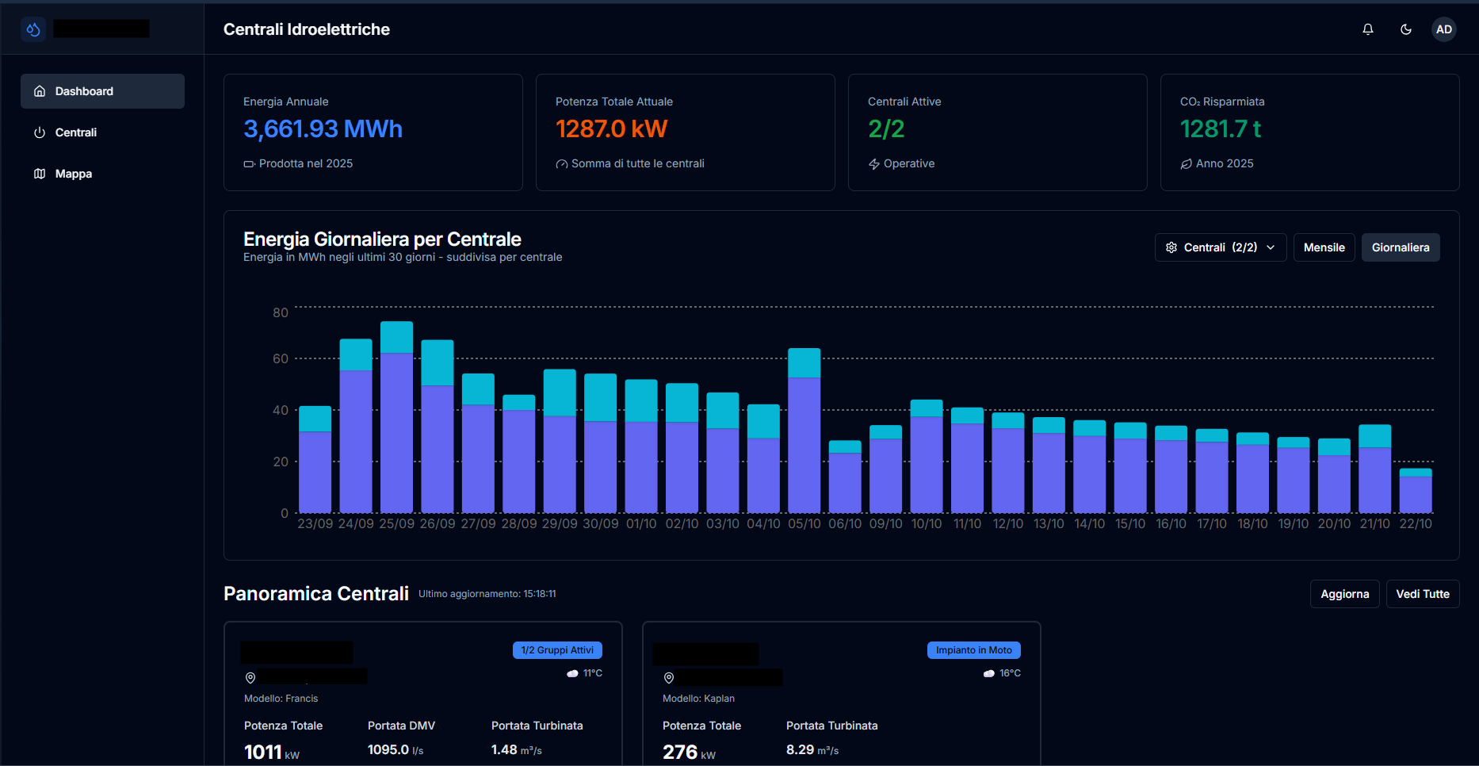1479x766 pixels.
Task: Click the lightning icon under Centrali Attive
Action: (x=873, y=163)
